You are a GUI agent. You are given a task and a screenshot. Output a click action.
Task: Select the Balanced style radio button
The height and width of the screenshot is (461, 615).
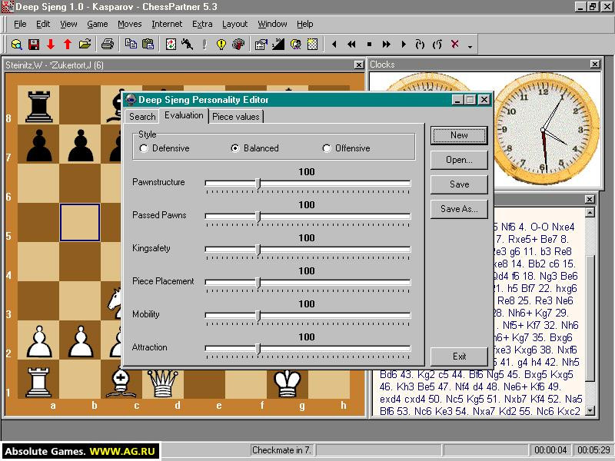235,148
